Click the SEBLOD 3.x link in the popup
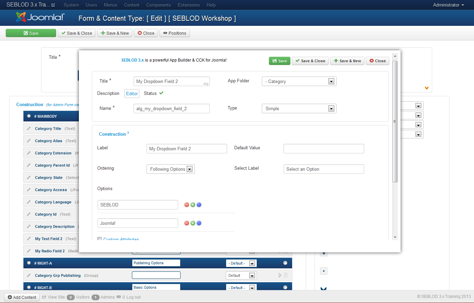 click(133, 60)
